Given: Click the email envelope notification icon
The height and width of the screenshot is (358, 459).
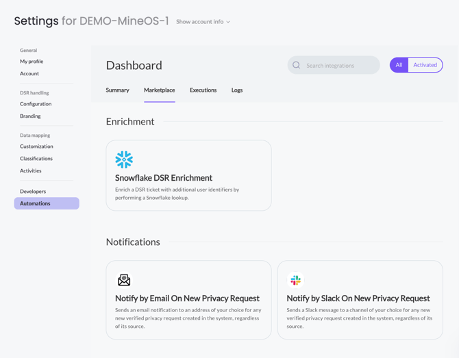Looking at the screenshot, I should (124, 280).
